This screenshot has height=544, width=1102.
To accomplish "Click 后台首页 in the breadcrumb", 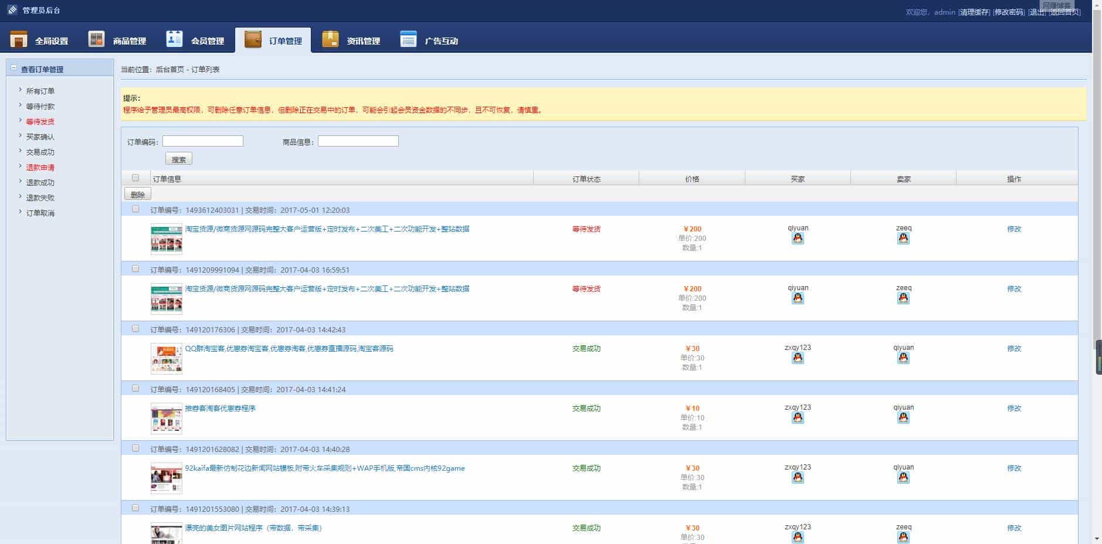I will (x=169, y=69).
